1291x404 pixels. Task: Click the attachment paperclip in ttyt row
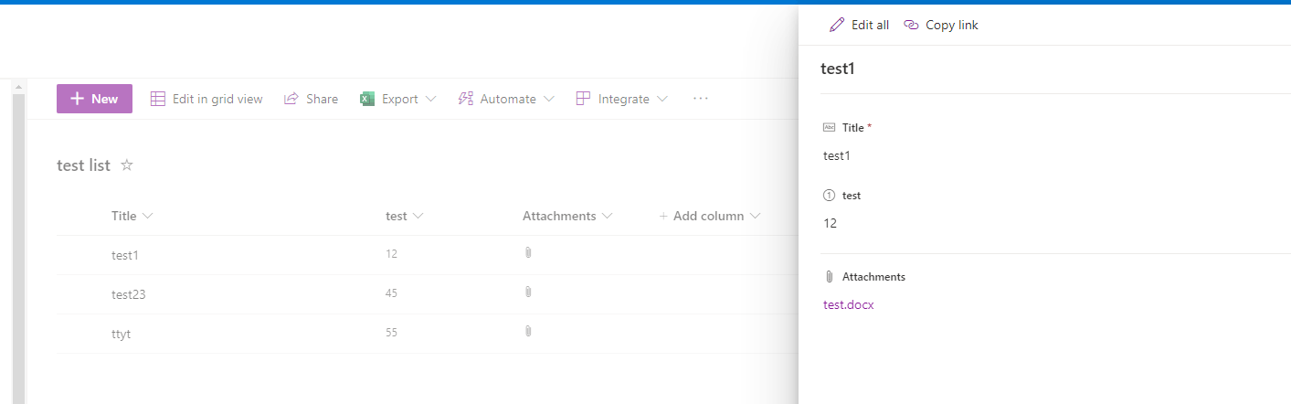point(528,332)
